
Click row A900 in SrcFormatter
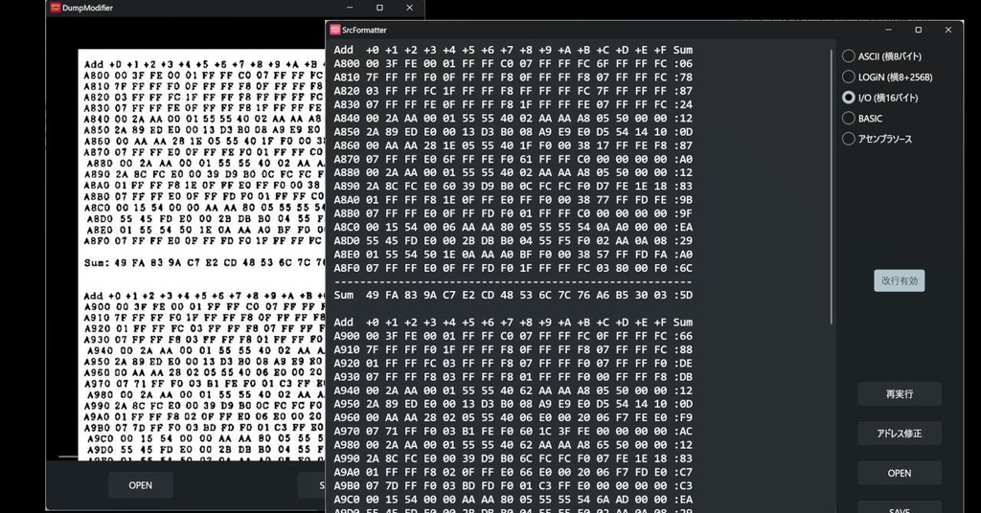(513, 336)
